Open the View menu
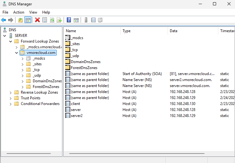Image resolution: width=235 pixels, height=163 pixels. (x=33, y=12)
